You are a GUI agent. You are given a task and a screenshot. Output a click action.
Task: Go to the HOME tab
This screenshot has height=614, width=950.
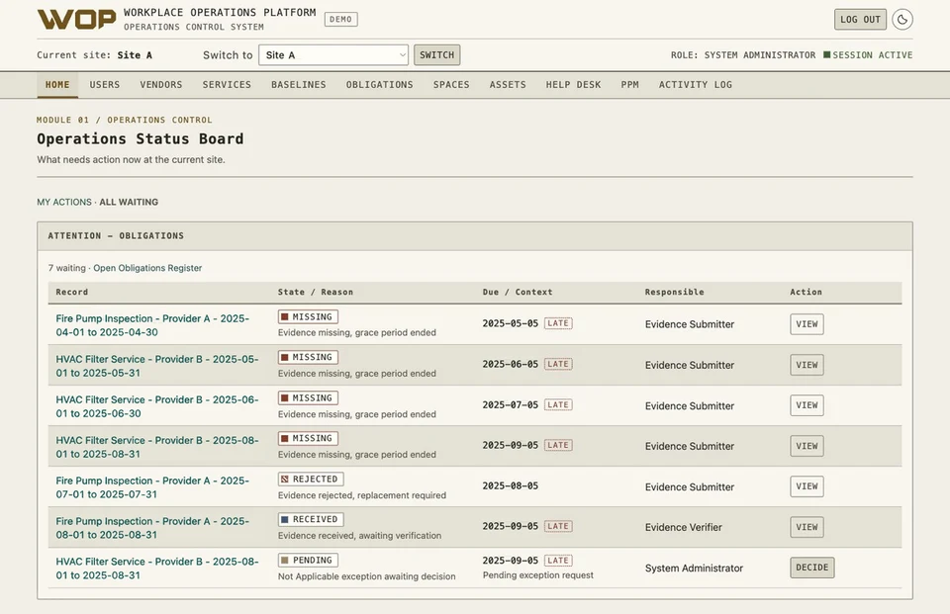click(57, 85)
